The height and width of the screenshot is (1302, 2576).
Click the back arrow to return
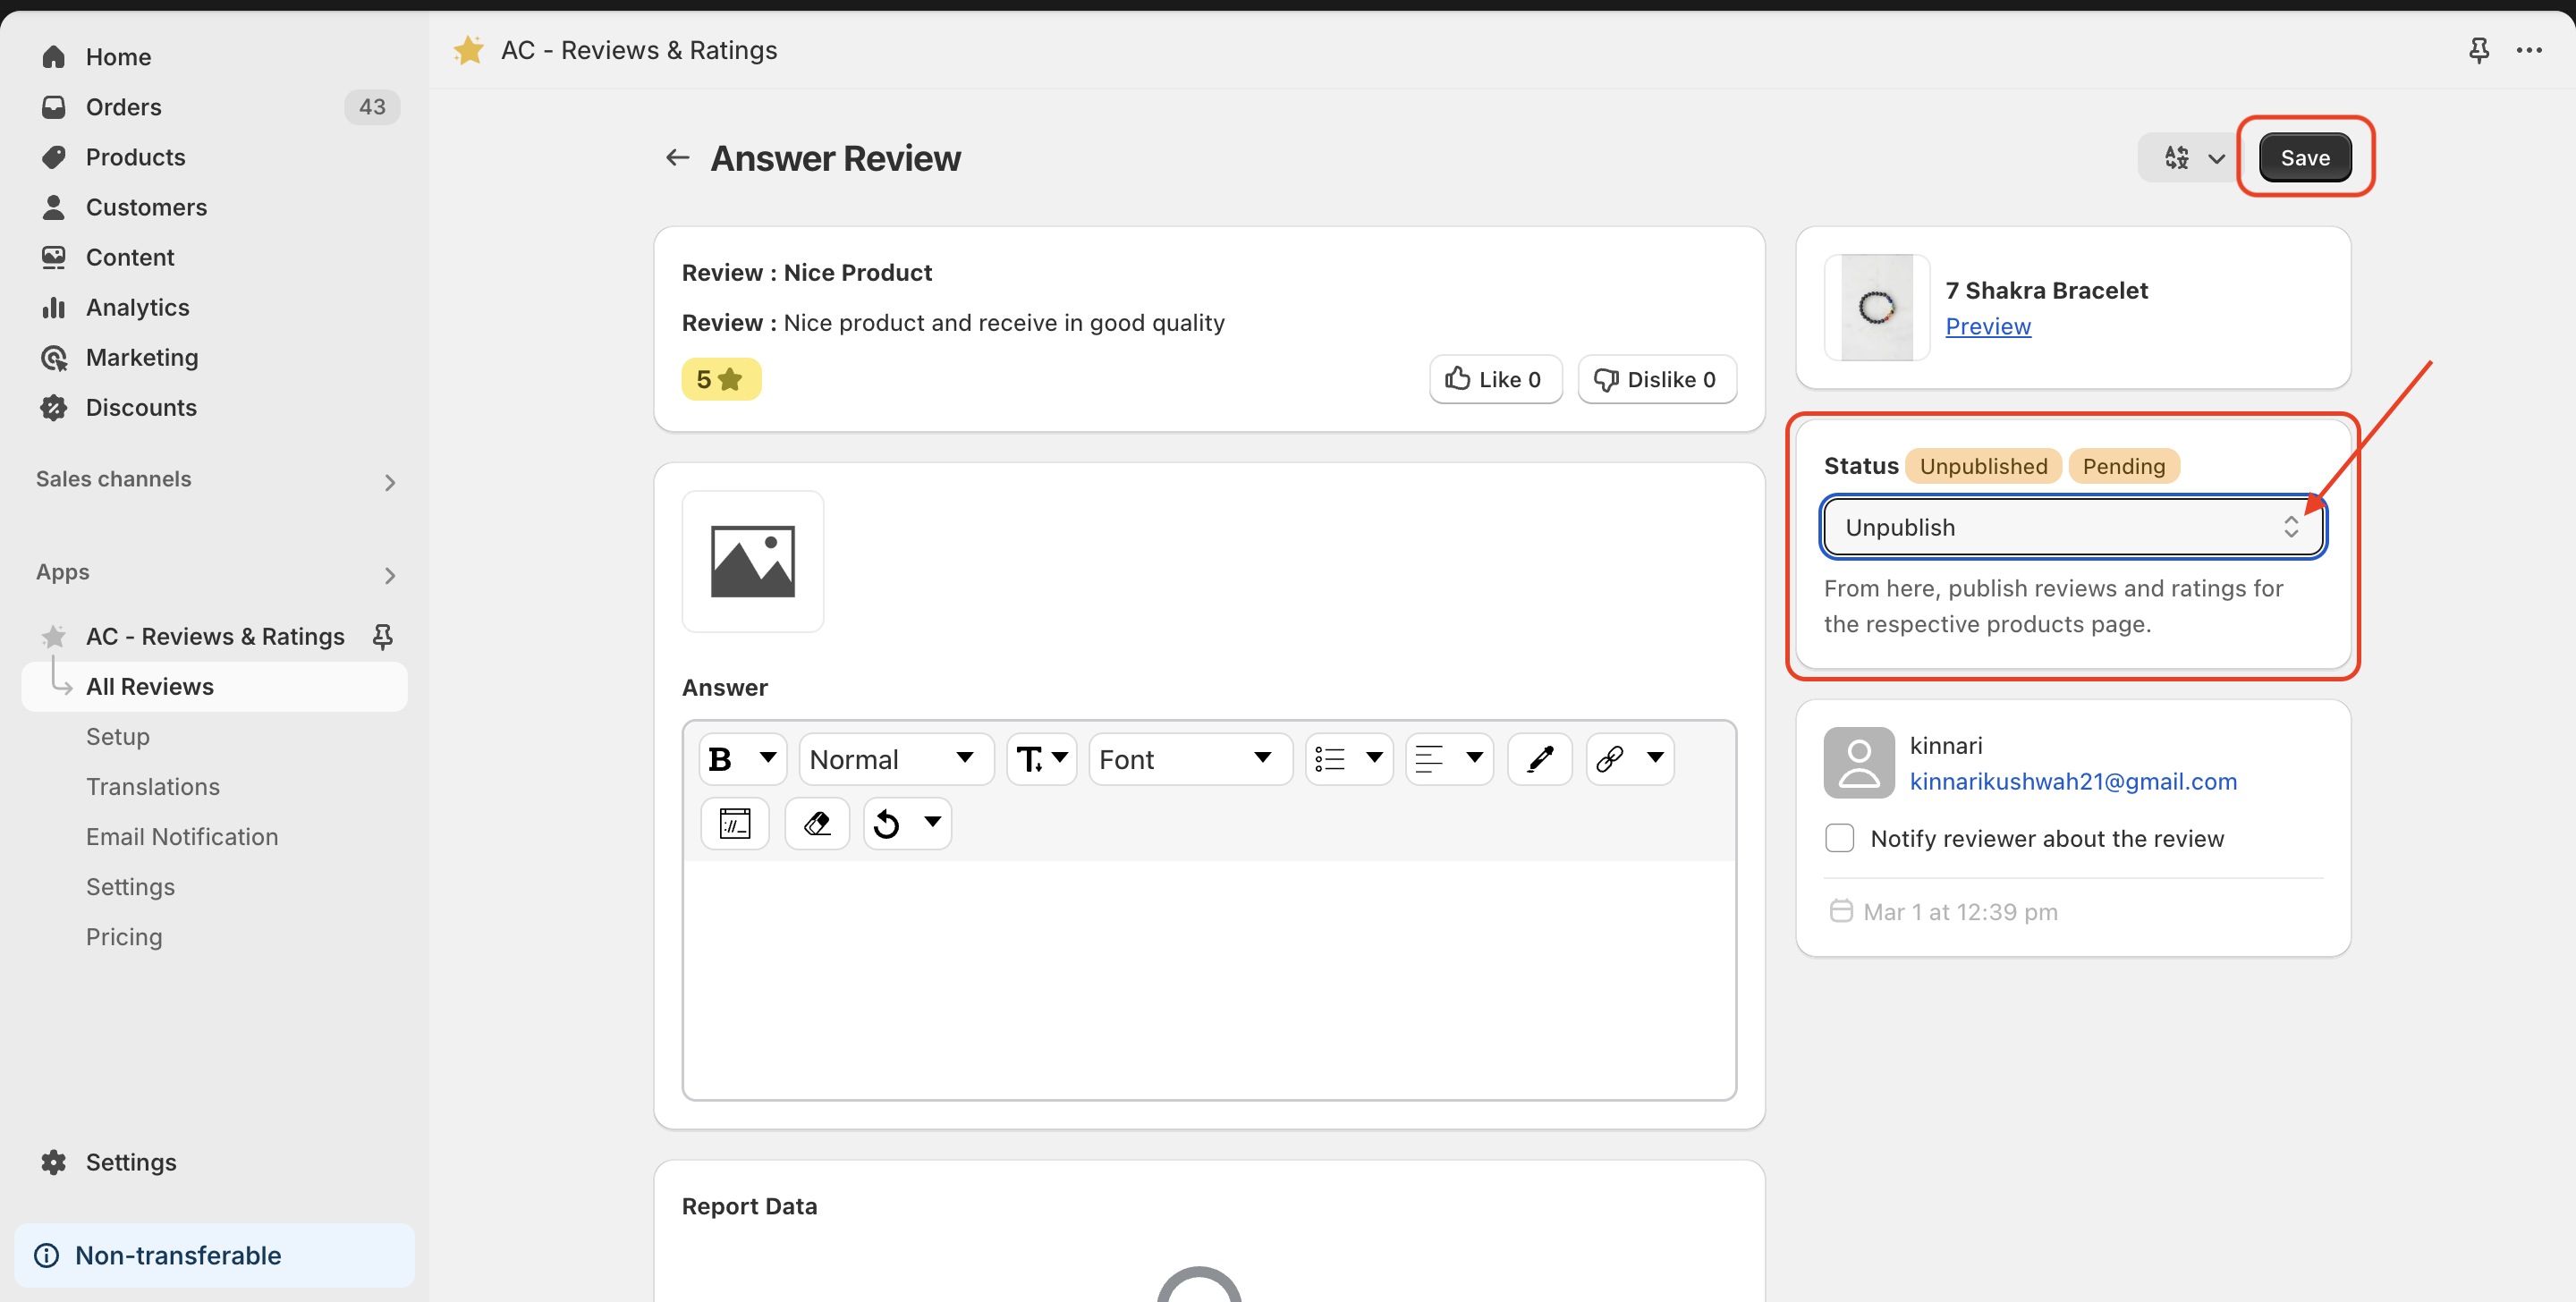[x=676, y=156]
